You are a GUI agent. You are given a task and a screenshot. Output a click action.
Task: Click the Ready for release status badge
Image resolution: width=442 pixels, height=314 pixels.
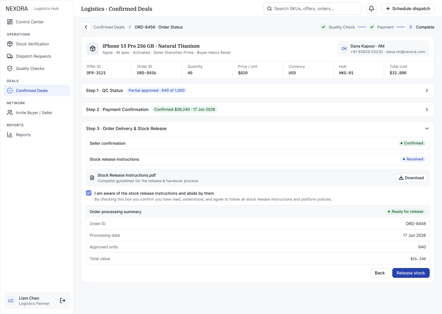coord(405,212)
